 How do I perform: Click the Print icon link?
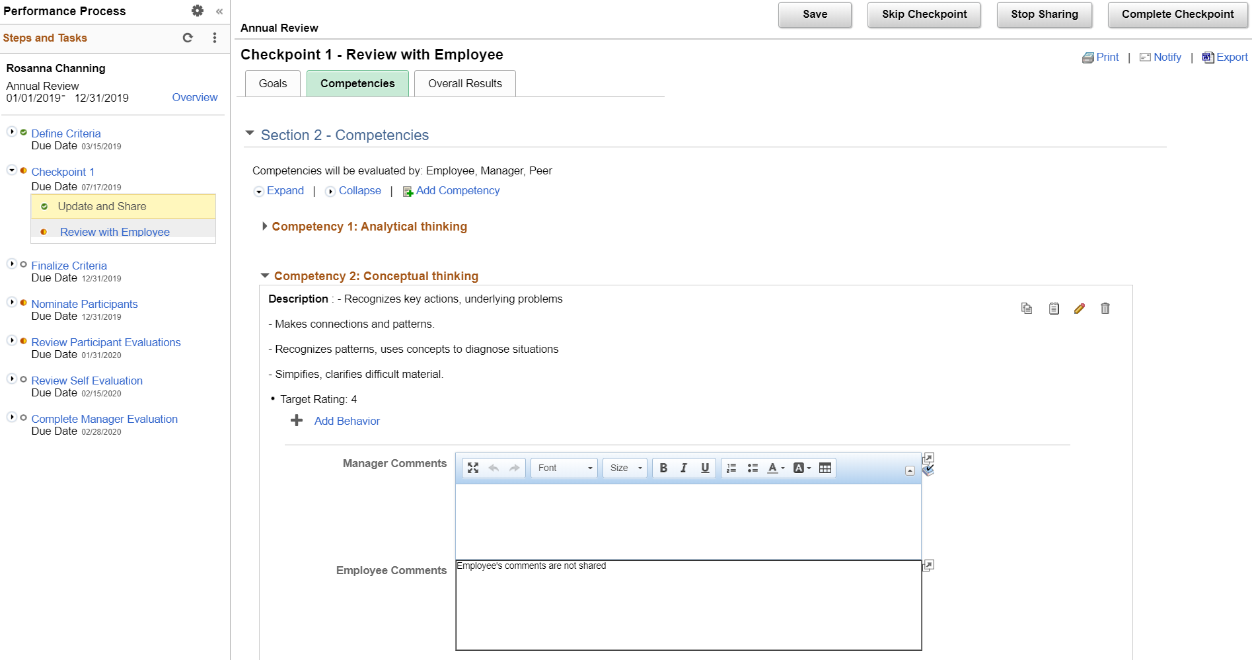click(1087, 57)
